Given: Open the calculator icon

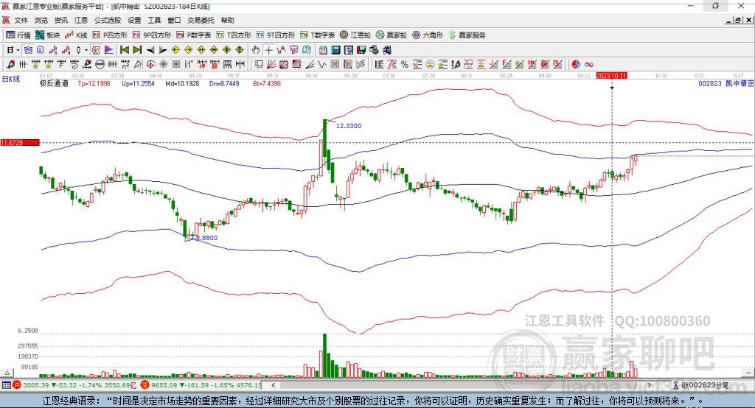Looking at the screenshot, I should [x=336, y=50].
